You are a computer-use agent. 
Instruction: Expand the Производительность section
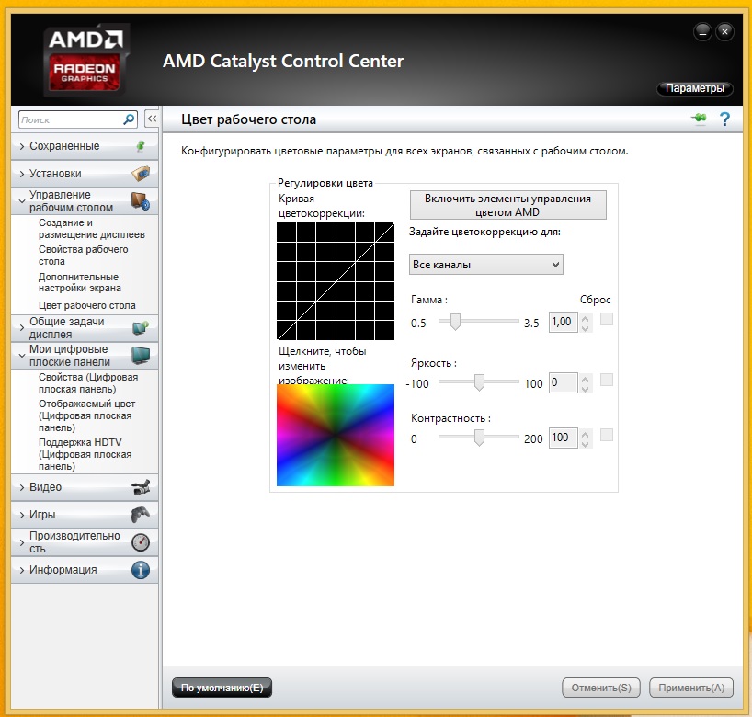coord(21,542)
